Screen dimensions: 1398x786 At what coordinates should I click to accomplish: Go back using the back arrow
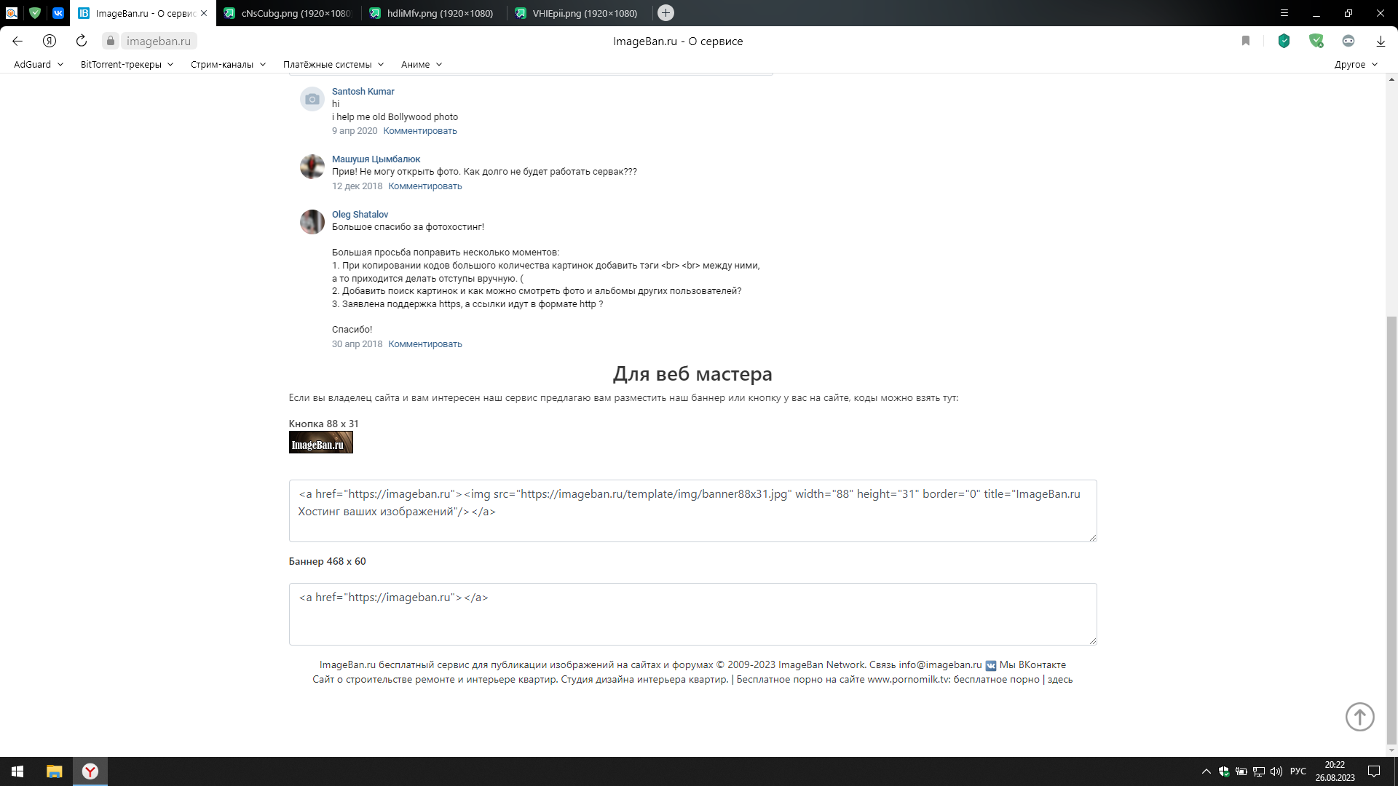point(17,41)
